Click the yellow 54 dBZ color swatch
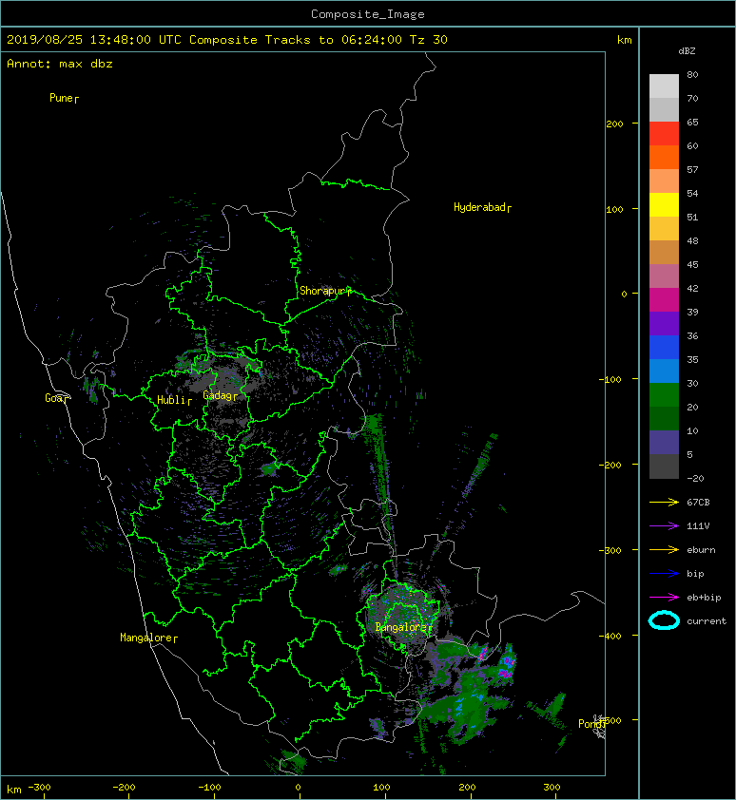The width and height of the screenshot is (736, 800). pyautogui.click(x=664, y=205)
